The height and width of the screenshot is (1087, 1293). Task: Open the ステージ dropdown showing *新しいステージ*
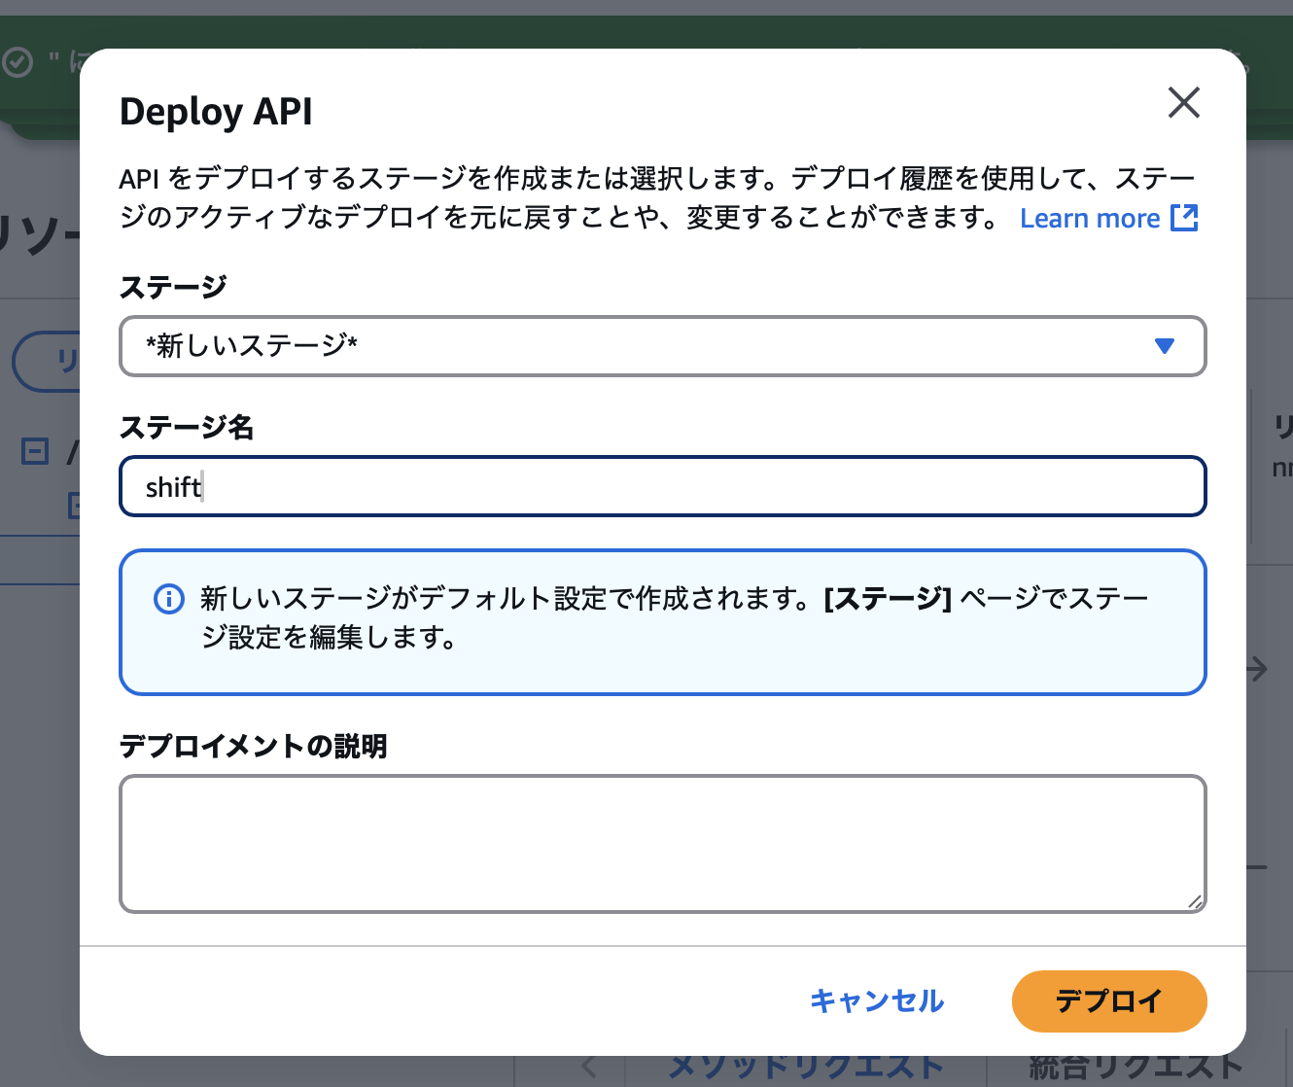coord(663,346)
